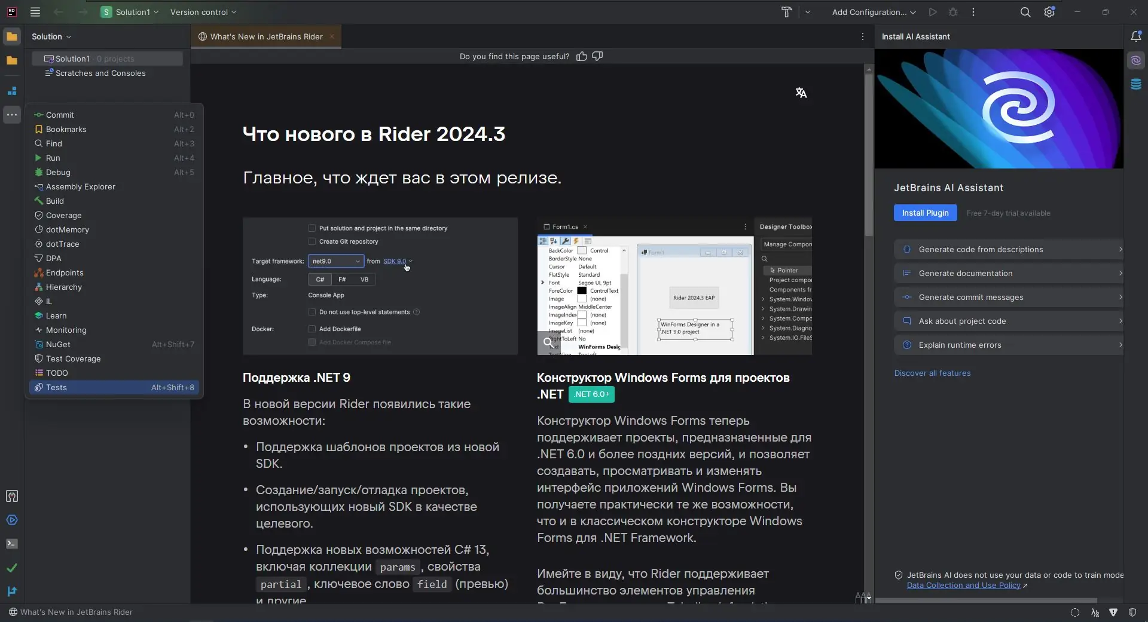Expand the Version control dropdown

click(x=203, y=12)
